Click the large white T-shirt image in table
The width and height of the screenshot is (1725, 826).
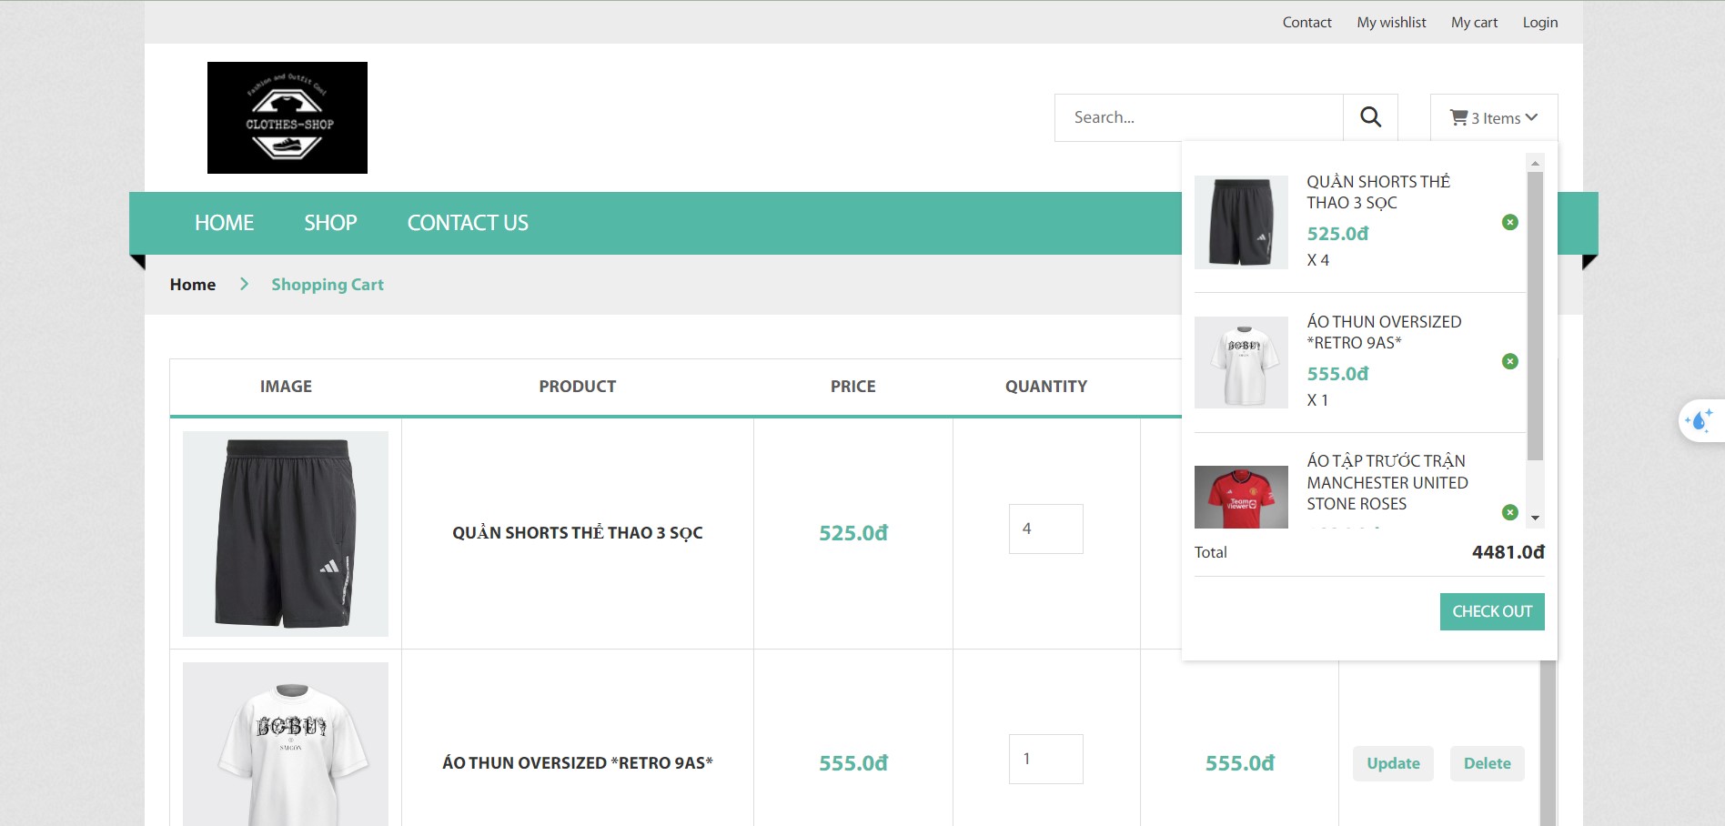click(x=286, y=744)
